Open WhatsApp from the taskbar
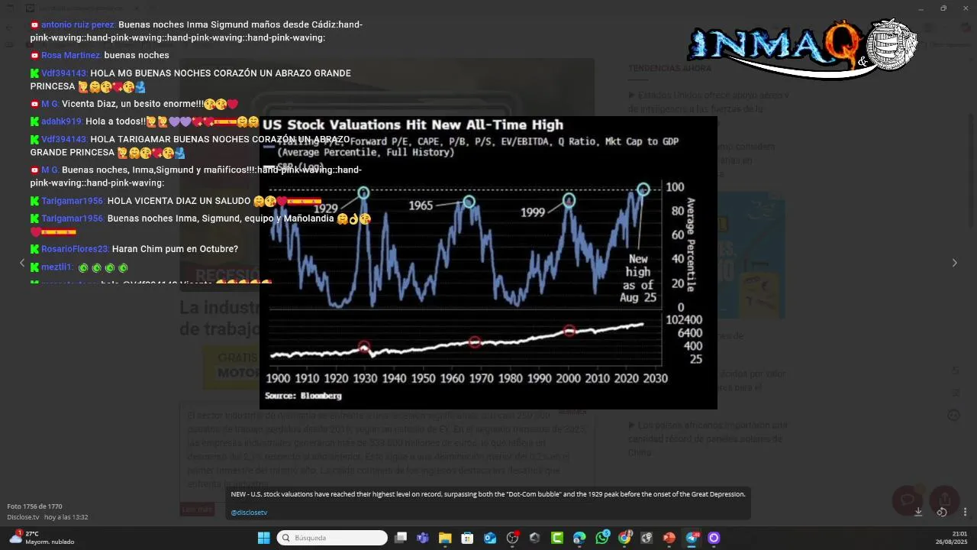 coord(602,538)
